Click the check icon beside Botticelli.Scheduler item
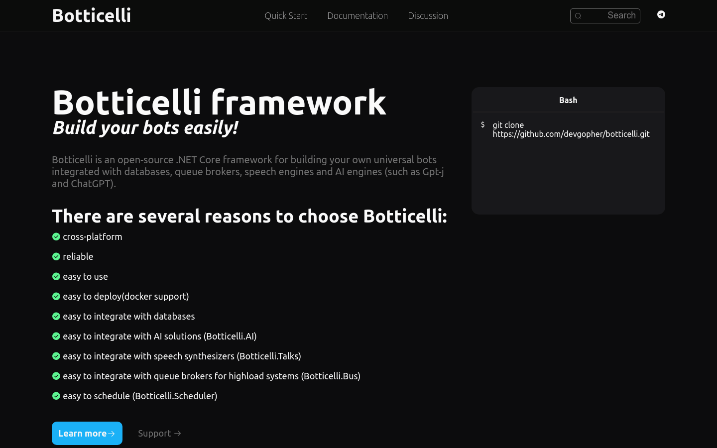717x448 pixels. [56, 396]
